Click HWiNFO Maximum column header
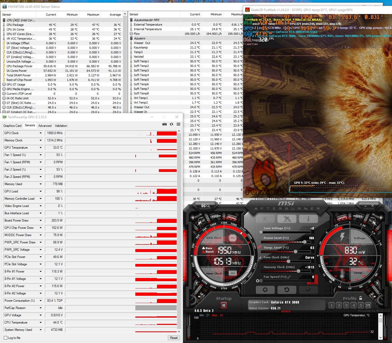This screenshot has width=392, height=343. pyautogui.click(x=90, y=15)
